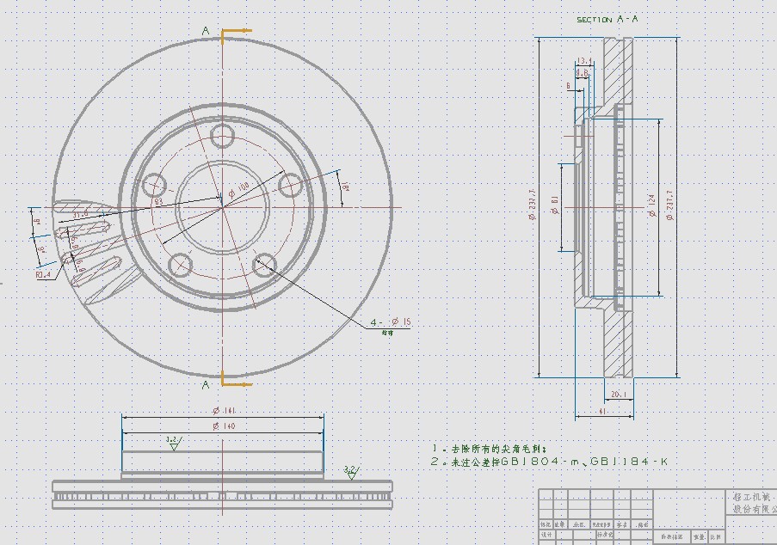Select the "R0.4" radius callout
This screenshot has height=545, width=777.
(43, 274)
